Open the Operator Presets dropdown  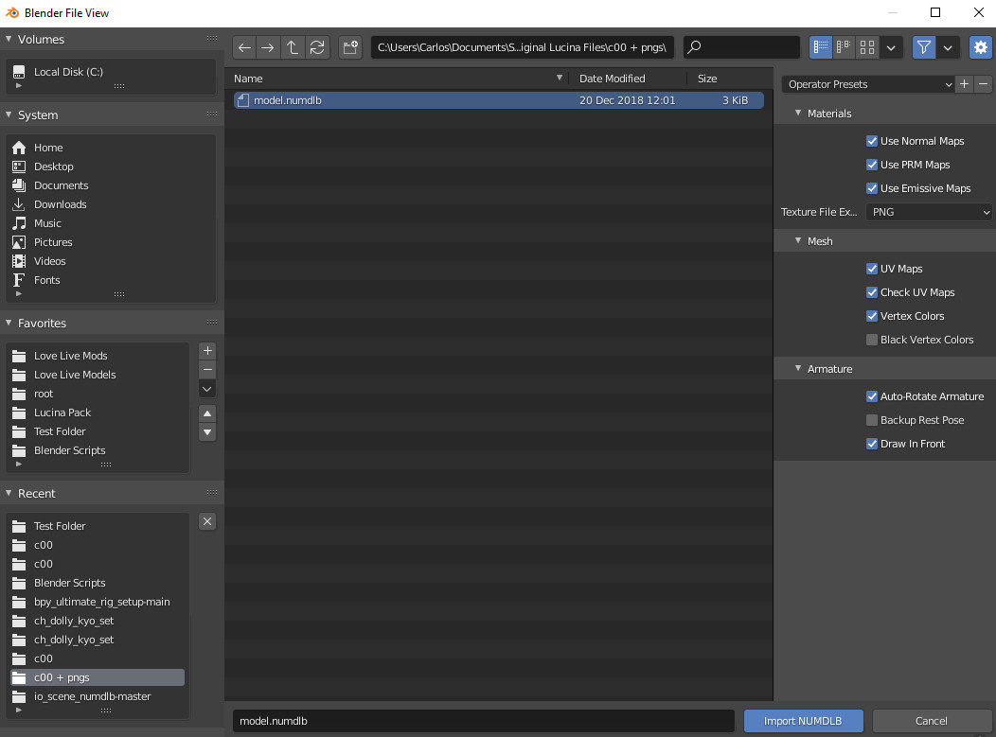click(x=866, y=84)
